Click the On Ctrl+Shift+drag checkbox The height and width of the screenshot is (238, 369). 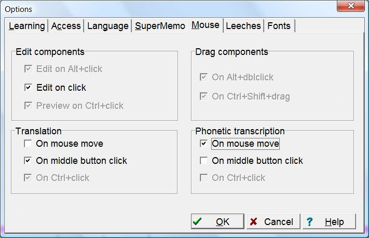pyautogui.click(x=204, y=96)
